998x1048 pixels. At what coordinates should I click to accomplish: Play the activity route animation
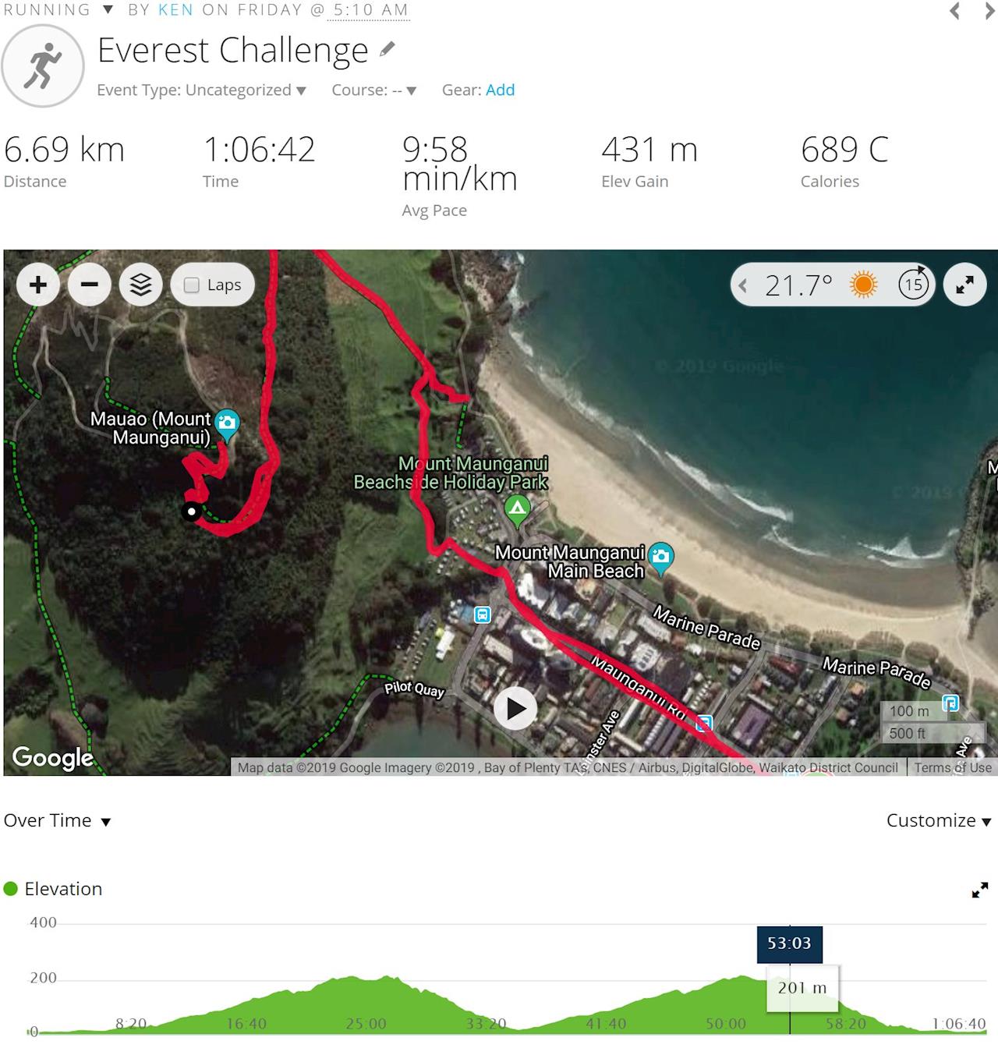tap(515, 709)
